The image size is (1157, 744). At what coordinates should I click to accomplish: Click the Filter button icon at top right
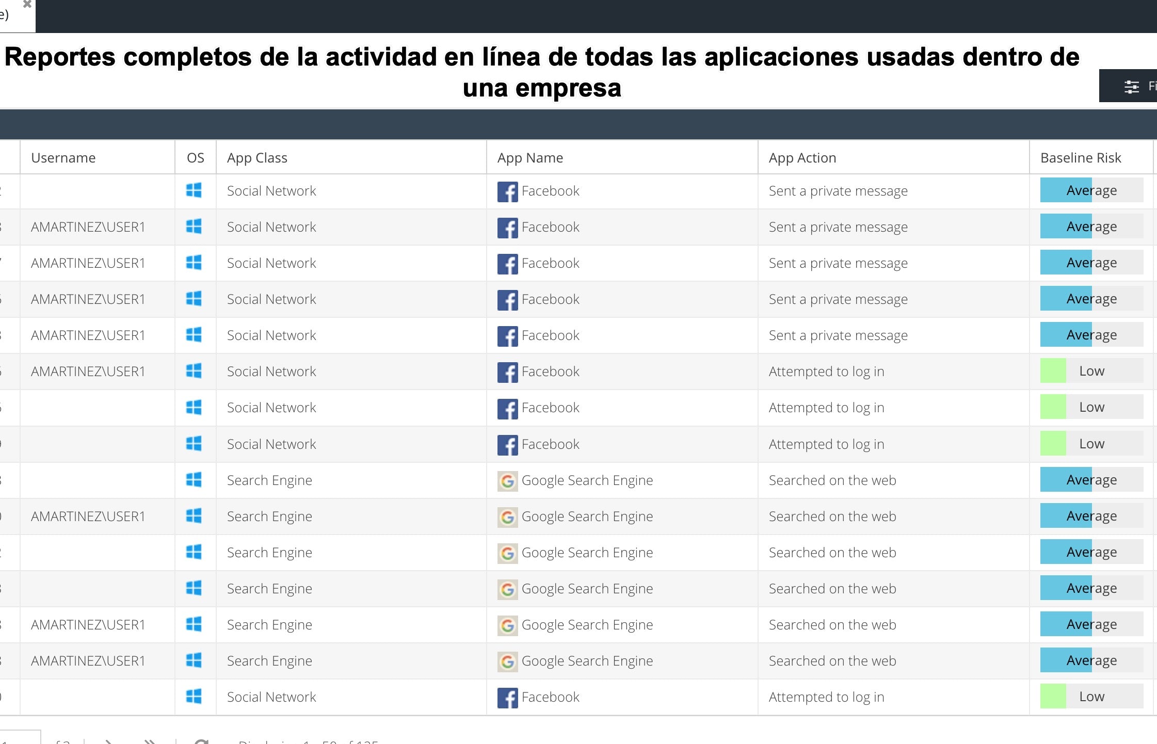tap(1131, 86)
